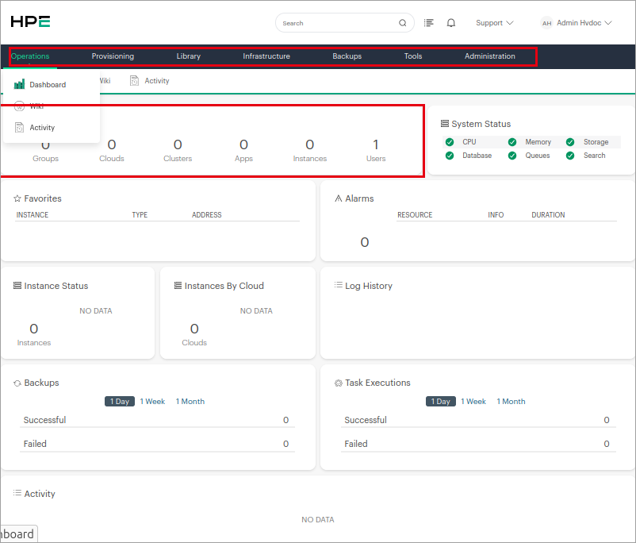The height and width of the screenshot is (543, 636).
Task: Open the Administration menu
Action: click(x=490, y=56)
